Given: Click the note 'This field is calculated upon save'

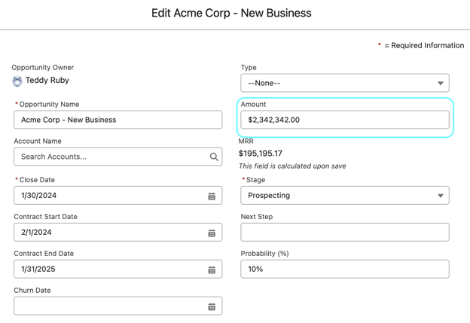Looking at the screenshot, I should [292, 166].
